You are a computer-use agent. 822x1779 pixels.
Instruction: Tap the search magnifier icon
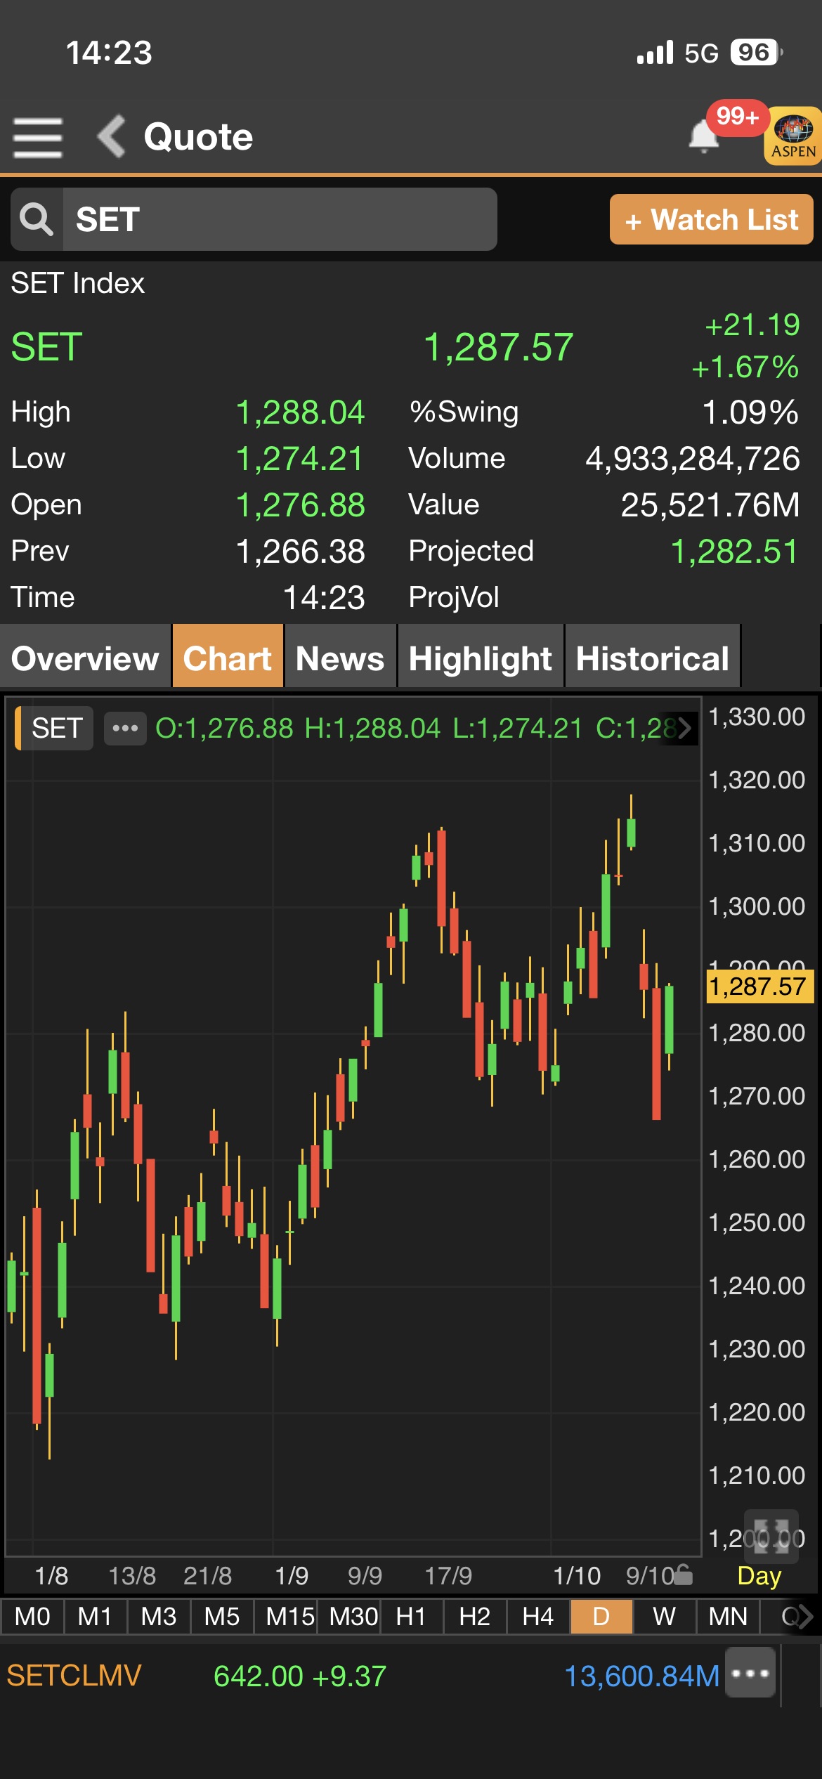point(37,219)
